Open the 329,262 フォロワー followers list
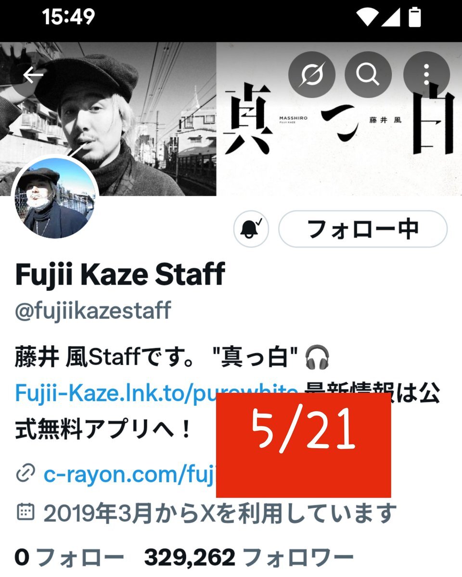This screenshot has width=462, height=577. pos(249,558)
